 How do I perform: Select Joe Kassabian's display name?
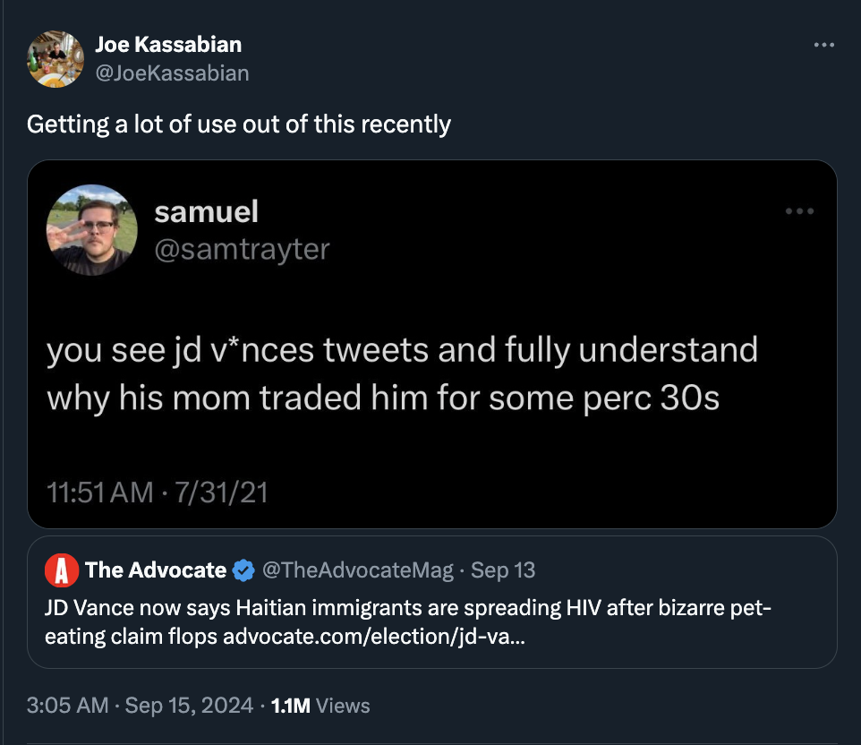(x=168, y=44)
